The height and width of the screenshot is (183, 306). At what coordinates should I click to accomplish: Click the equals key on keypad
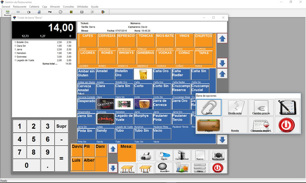pyautogui.click(x=62, y=159)
